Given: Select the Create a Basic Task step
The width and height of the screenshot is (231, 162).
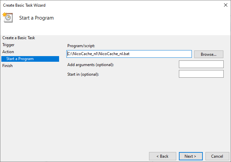Looking at the screenshot, I should (x=19, y=38).
